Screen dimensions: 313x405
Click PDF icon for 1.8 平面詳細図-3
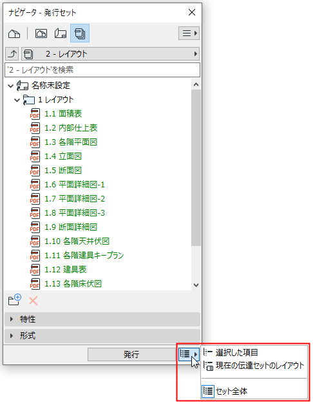click(x=35, y=213)
